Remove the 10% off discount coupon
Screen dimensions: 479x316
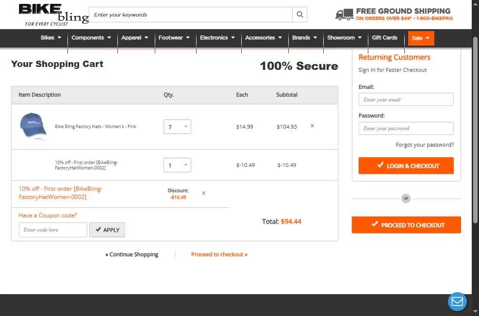(203, 193)
